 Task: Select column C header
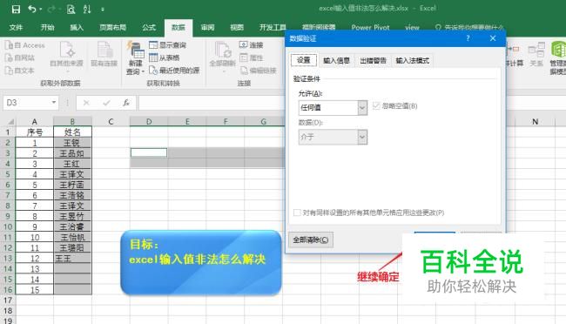[x=111, y=121]
